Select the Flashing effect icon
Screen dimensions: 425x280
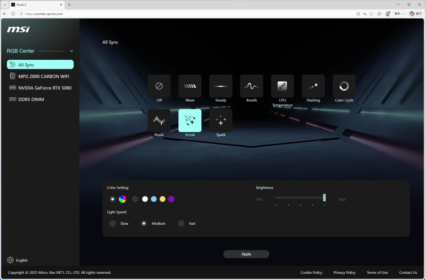click(x=313, y=86)
